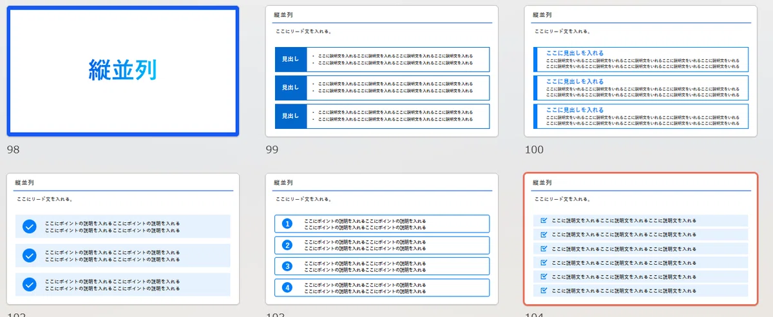Screen dimensions: 773x317
Task: Click the first checkbox in the checklist slide
Action: pyautogui.click(x=544, y=221)
